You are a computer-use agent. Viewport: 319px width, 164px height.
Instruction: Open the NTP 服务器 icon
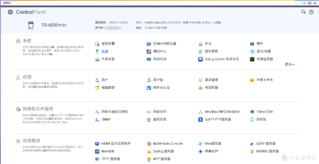pyautogui.click(x=149, y=159)
